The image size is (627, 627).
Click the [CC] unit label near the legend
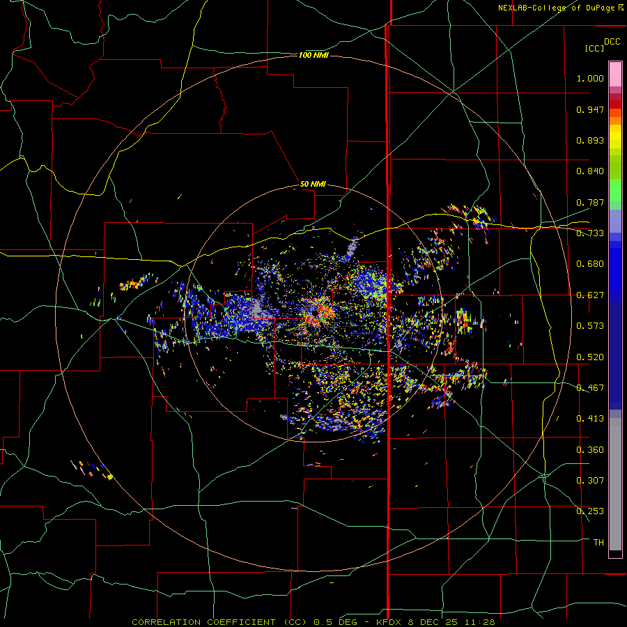coord(594,48)
